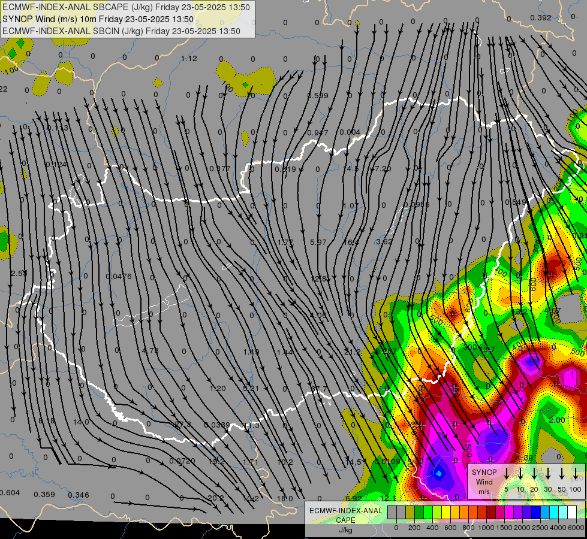This screenshot has height=539, width=587.
Task: Click the ECMWF-INDEX-ANAL legend label
Action: point(345,511)
